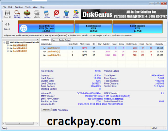
Task: Expand Local Disk(E:) in the tree
Action: 8,48
